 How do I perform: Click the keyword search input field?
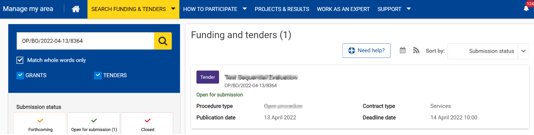click(x=85, y=41)
